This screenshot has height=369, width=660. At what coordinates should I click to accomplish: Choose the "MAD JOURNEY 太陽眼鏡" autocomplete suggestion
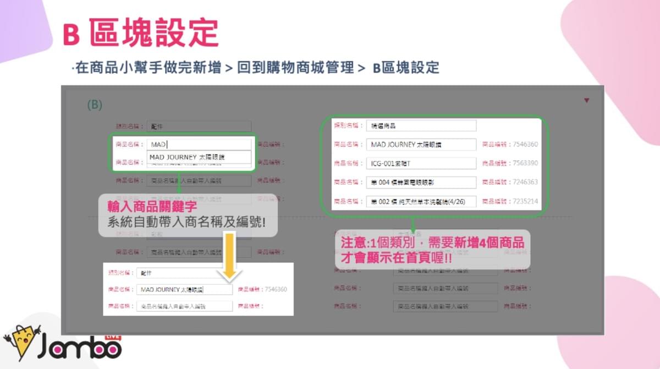pos(199,157)
